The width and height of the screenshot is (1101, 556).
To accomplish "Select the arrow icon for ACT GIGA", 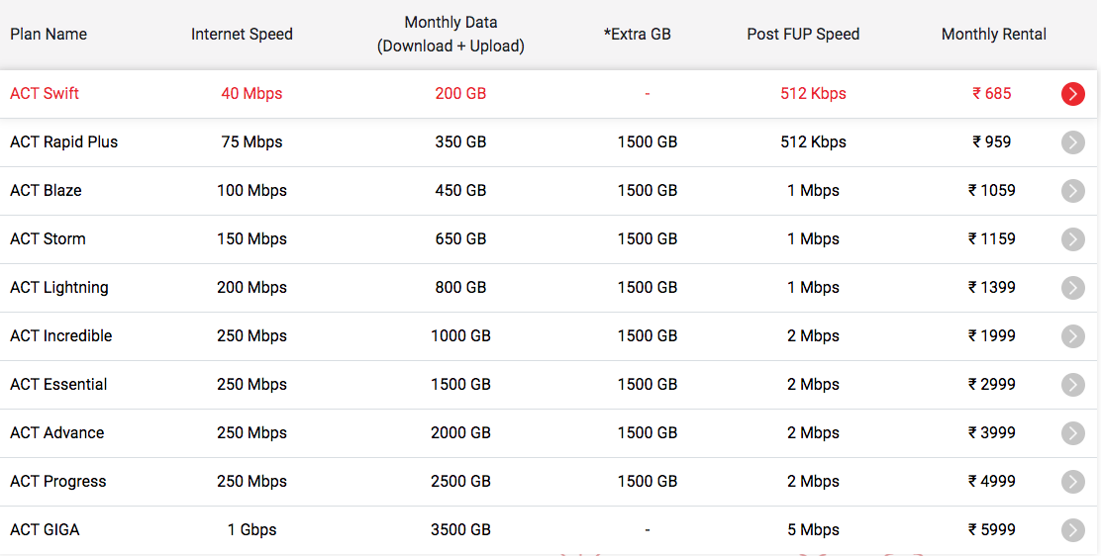I will point(1073,529).
